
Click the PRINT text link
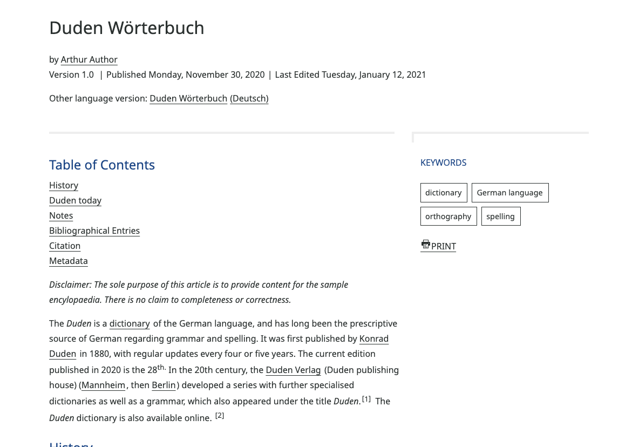pyautogui.click(x=444, y=247)
